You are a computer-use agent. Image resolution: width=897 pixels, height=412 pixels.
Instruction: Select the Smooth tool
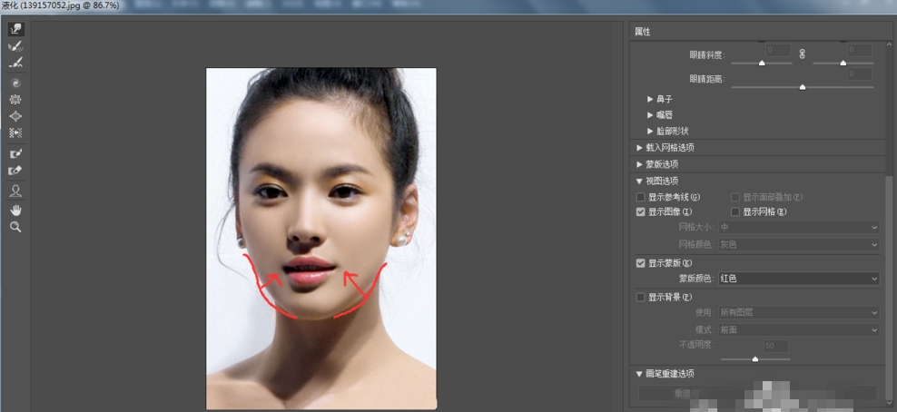click(15, 64)
